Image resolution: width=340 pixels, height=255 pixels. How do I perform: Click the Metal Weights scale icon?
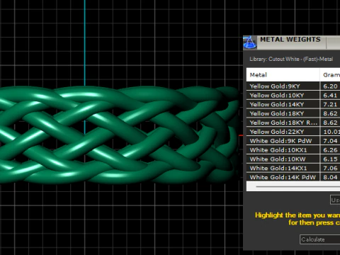250,42
